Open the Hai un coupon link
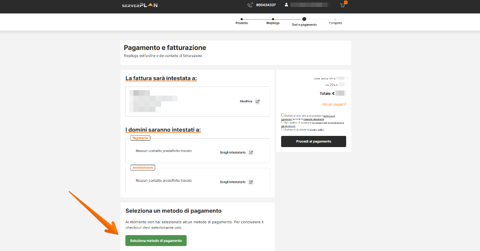This screenshot has width=480, height=251. click(x=334, y=104)
